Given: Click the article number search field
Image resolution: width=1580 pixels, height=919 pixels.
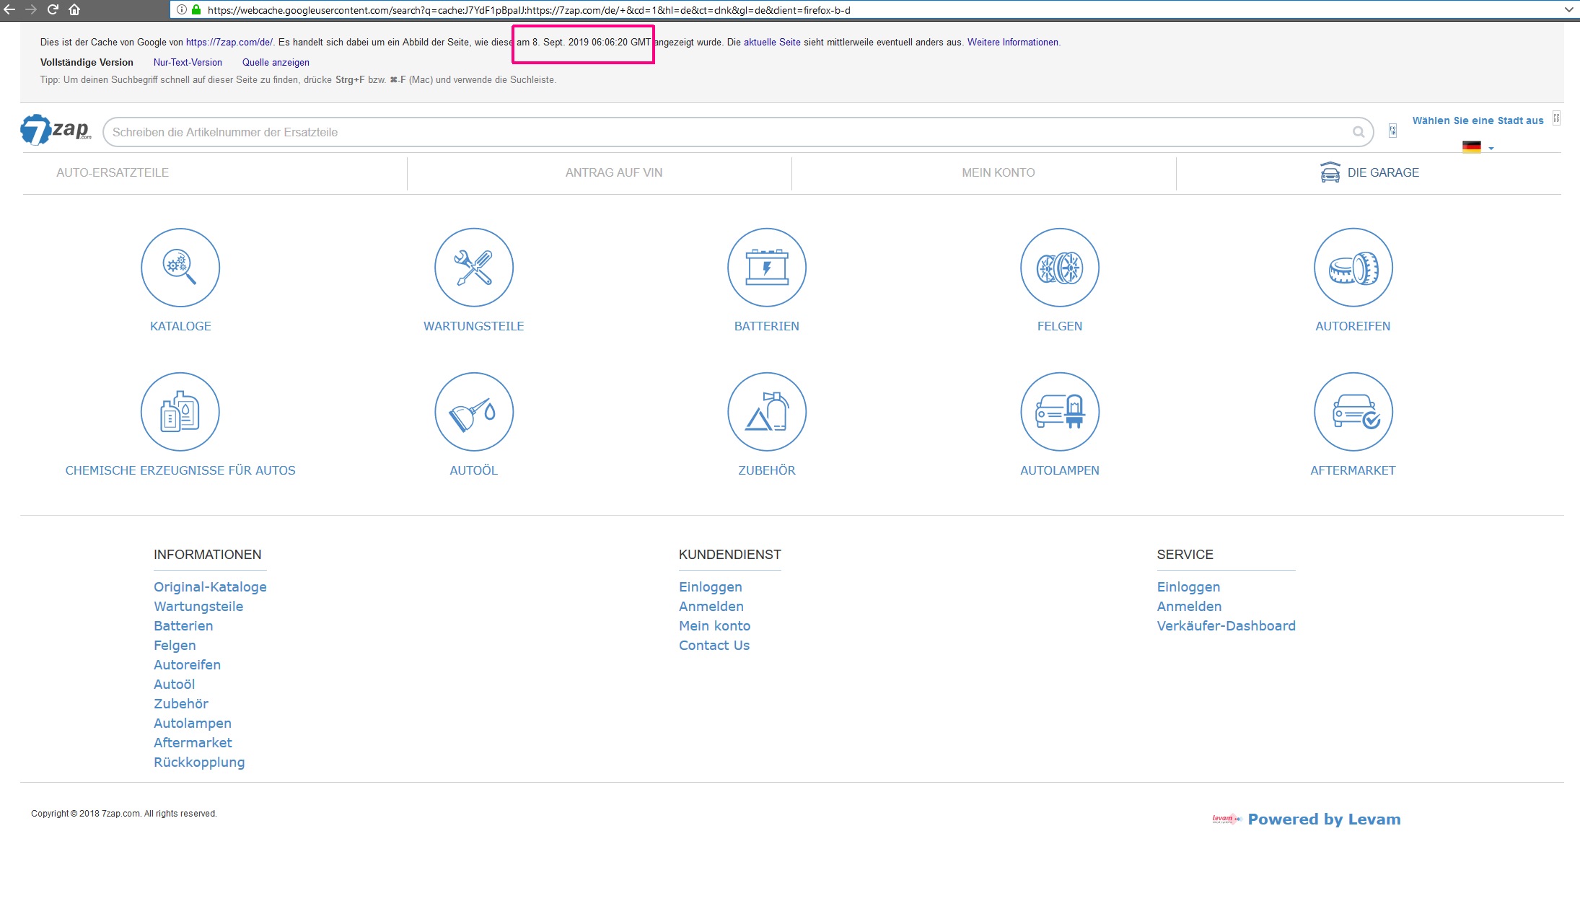Looking at the screenshot, I should (721, 132).
